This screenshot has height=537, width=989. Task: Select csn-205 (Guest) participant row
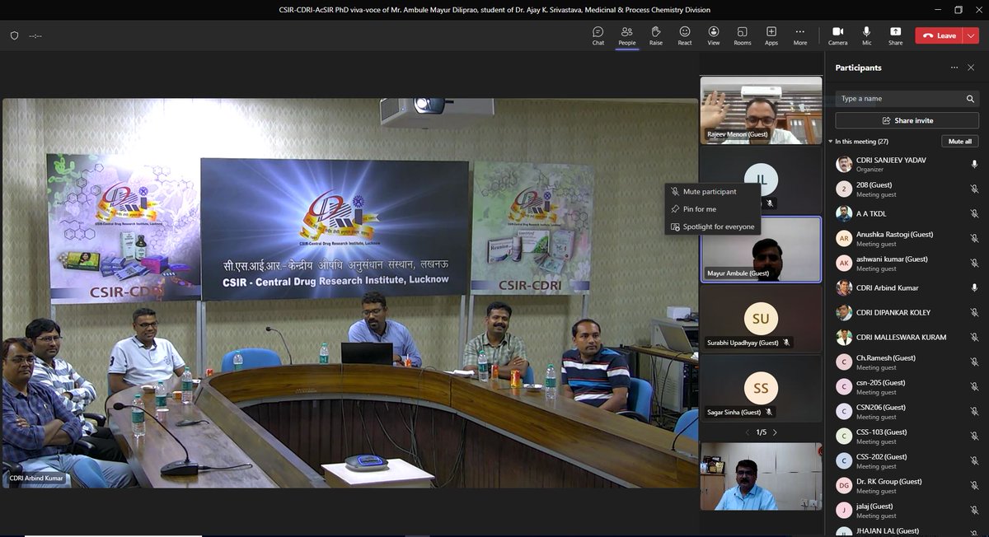coord(907,387)
